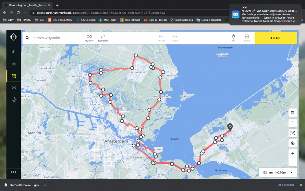Click the address bar URL
This screenshot has width=305, height=191.
click(101, 13)
